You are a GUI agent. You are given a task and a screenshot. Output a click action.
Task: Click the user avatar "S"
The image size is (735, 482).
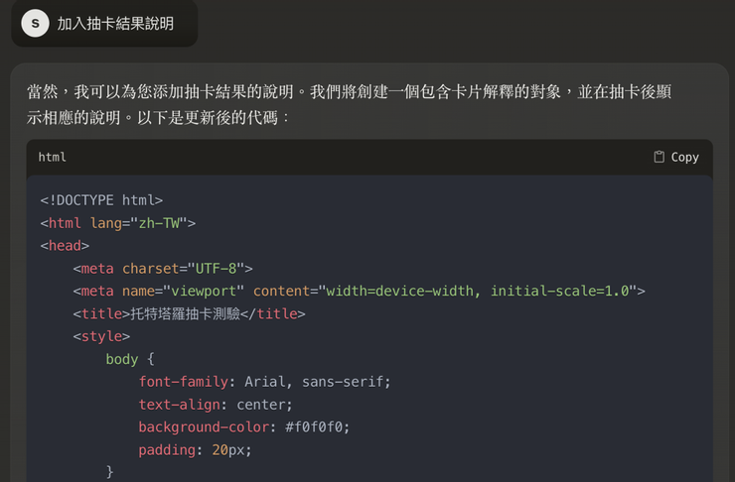[35, 23]
